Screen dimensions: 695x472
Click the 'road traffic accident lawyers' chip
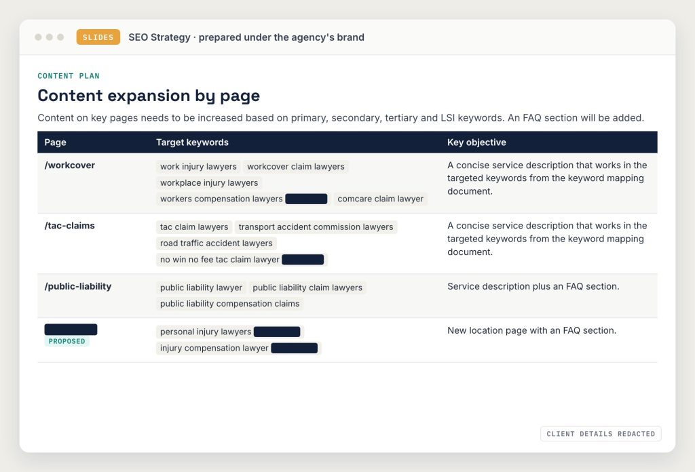click(x=217, y=243)
